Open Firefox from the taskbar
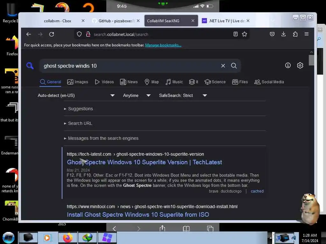 pyautogui.click(x=68, y=238)
